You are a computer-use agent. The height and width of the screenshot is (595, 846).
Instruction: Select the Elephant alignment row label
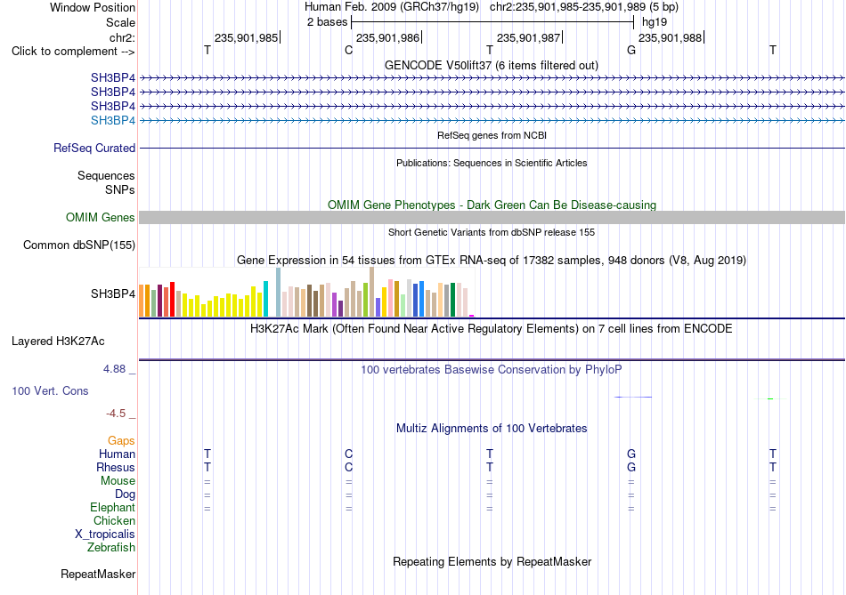(112, 508)
